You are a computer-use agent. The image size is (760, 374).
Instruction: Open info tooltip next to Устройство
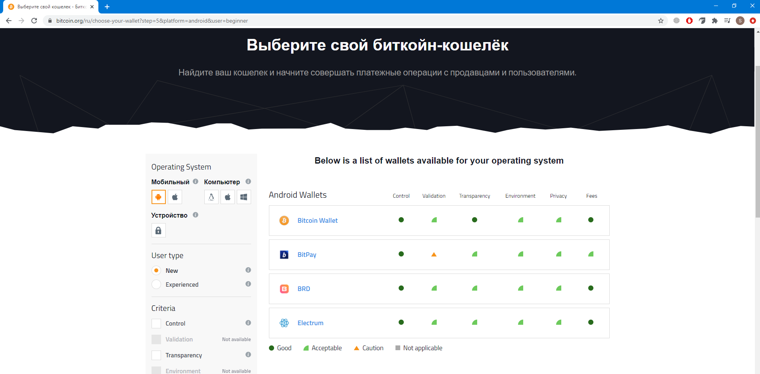[x=196, y=215]
